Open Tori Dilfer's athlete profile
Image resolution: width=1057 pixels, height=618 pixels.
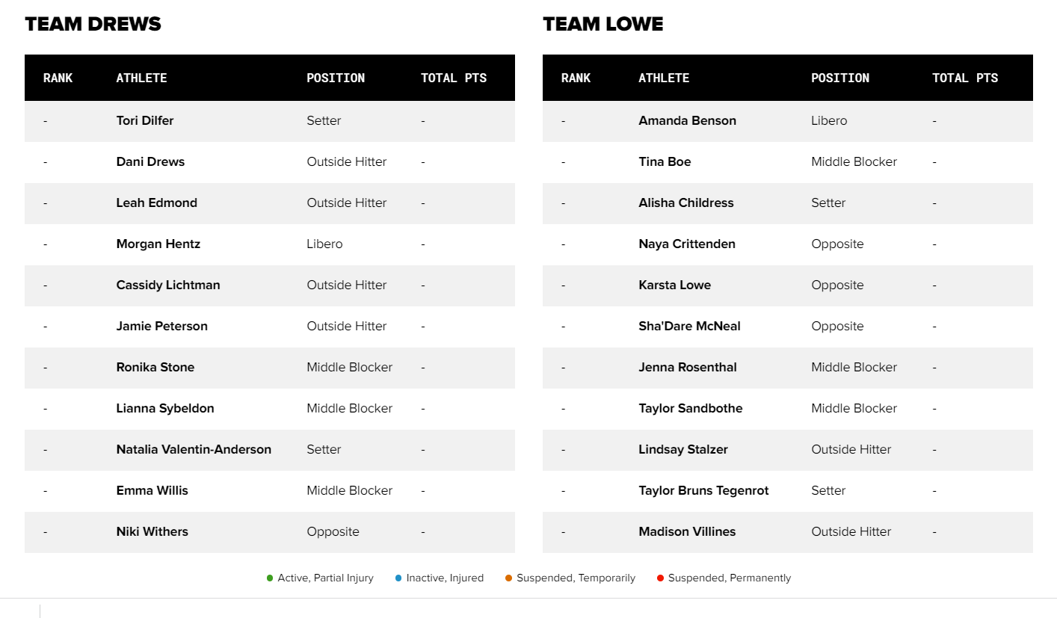click(x=145, y=121)
